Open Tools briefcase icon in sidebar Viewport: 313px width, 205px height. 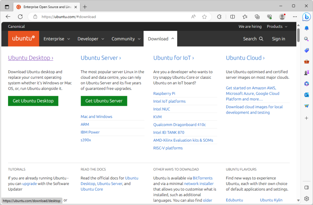tap(307, 61)
